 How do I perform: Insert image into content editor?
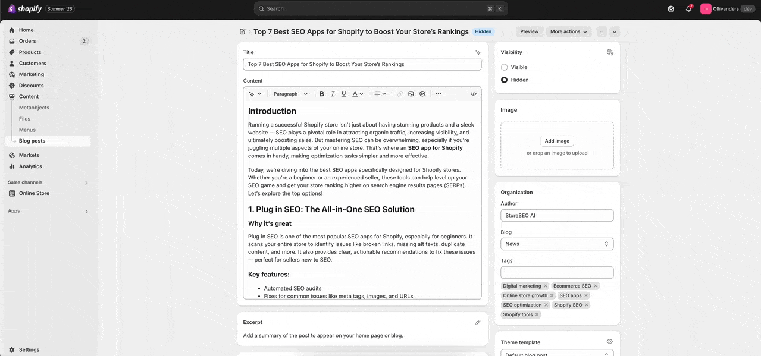coord(411,94)
